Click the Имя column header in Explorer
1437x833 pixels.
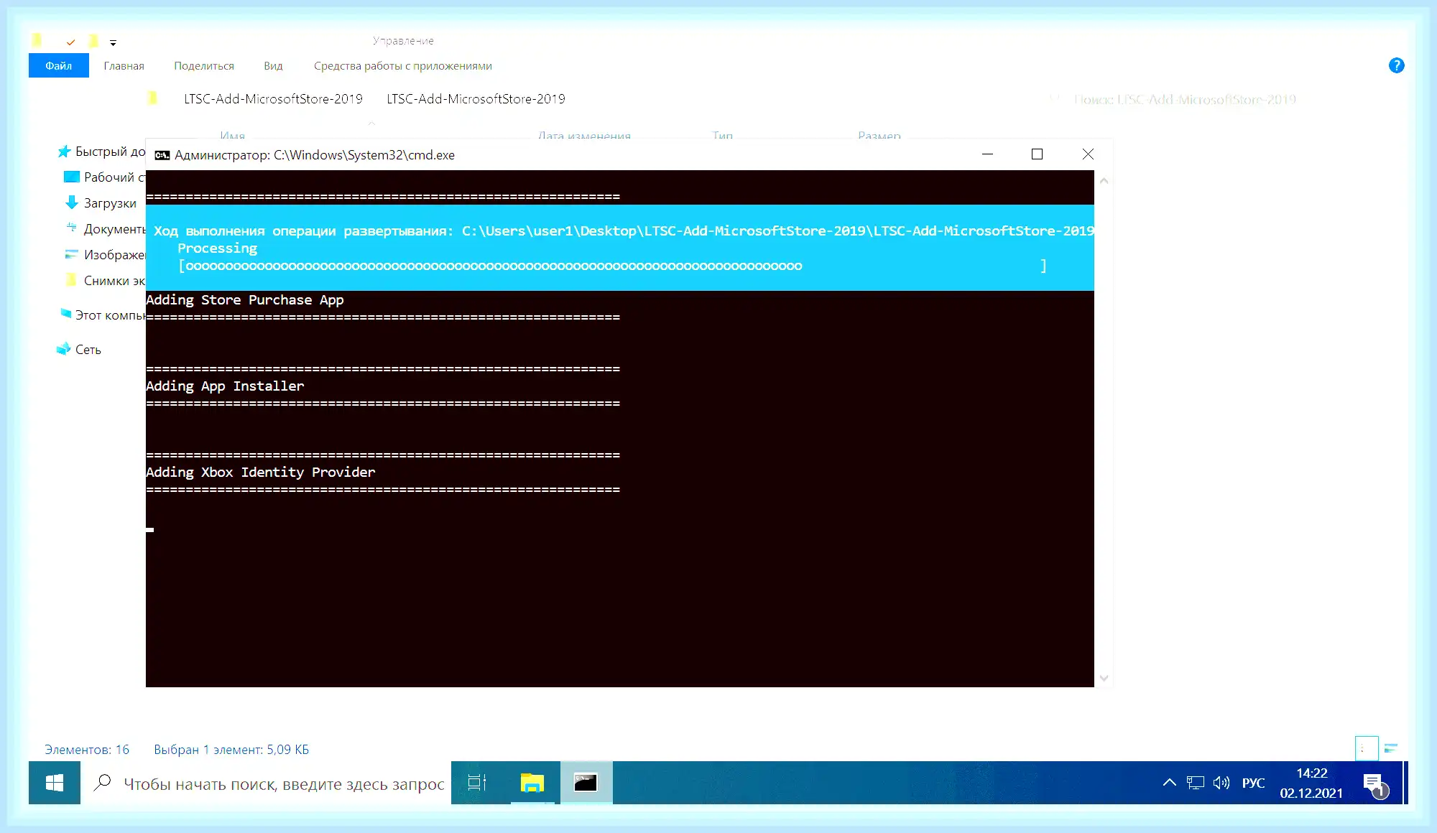[x=232, y=135]
